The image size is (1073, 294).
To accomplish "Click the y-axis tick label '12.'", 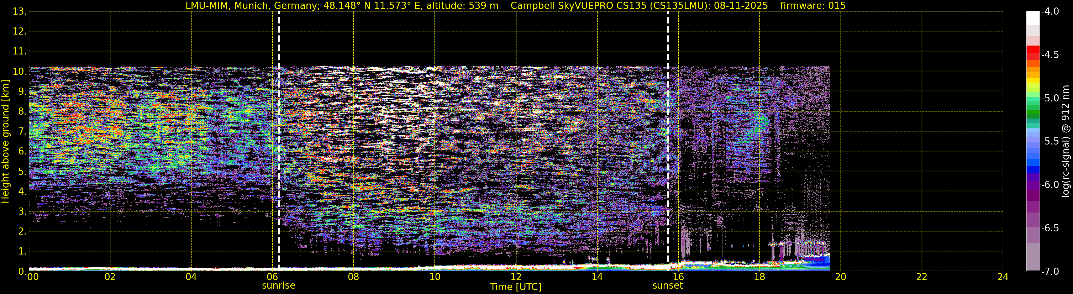I will (x=20, y=32).
